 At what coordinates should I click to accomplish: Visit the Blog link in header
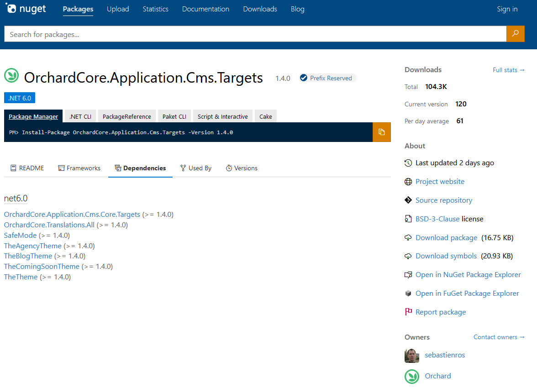click(297, 9)
